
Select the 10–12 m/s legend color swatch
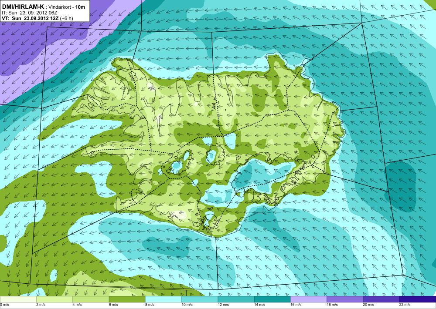pyautogui.click(x=200, y=299)
